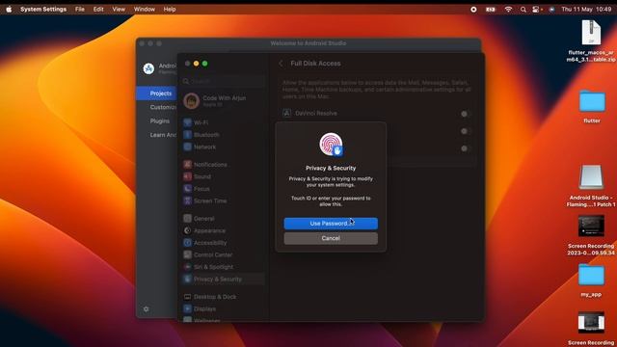Click the Wi-Fi status icon in menu bar
Screen dimensions: 617x347
508,9
